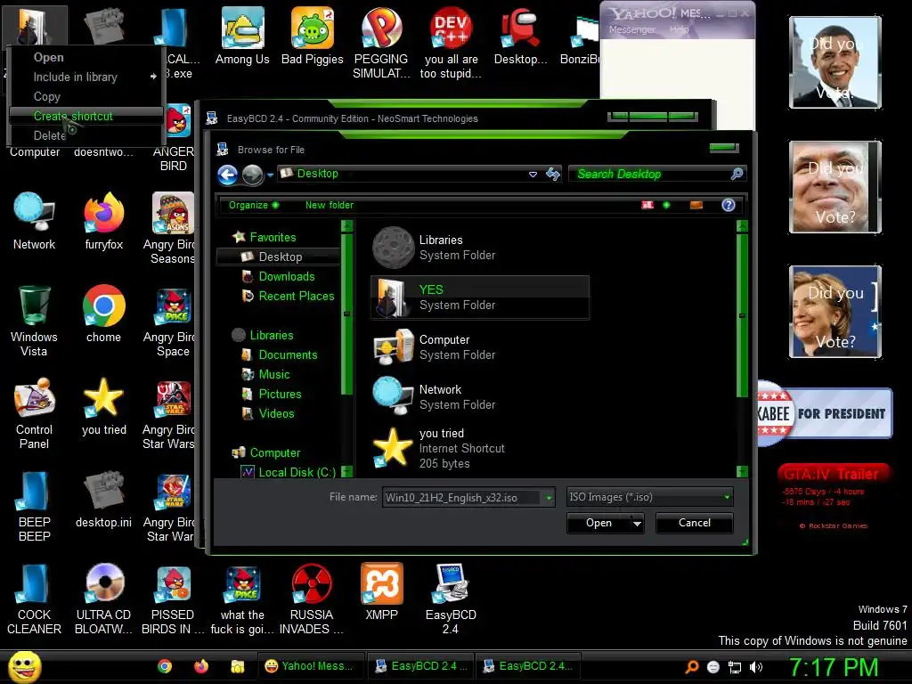Viewport: 912px width, 684px height.
Task: Select the BEEP BEEP desktop icon
Action: [x=34, y=506]
